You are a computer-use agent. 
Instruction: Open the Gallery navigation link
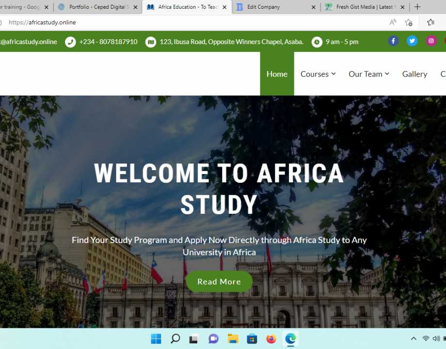[414, 74]
